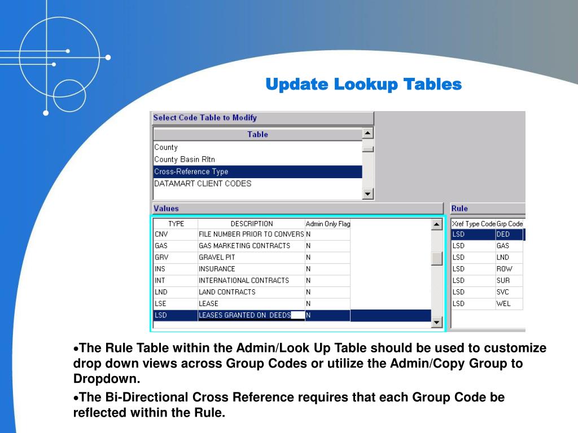Click the LEASE description cell
The image size is (578, 433).
tap(251, 304)
